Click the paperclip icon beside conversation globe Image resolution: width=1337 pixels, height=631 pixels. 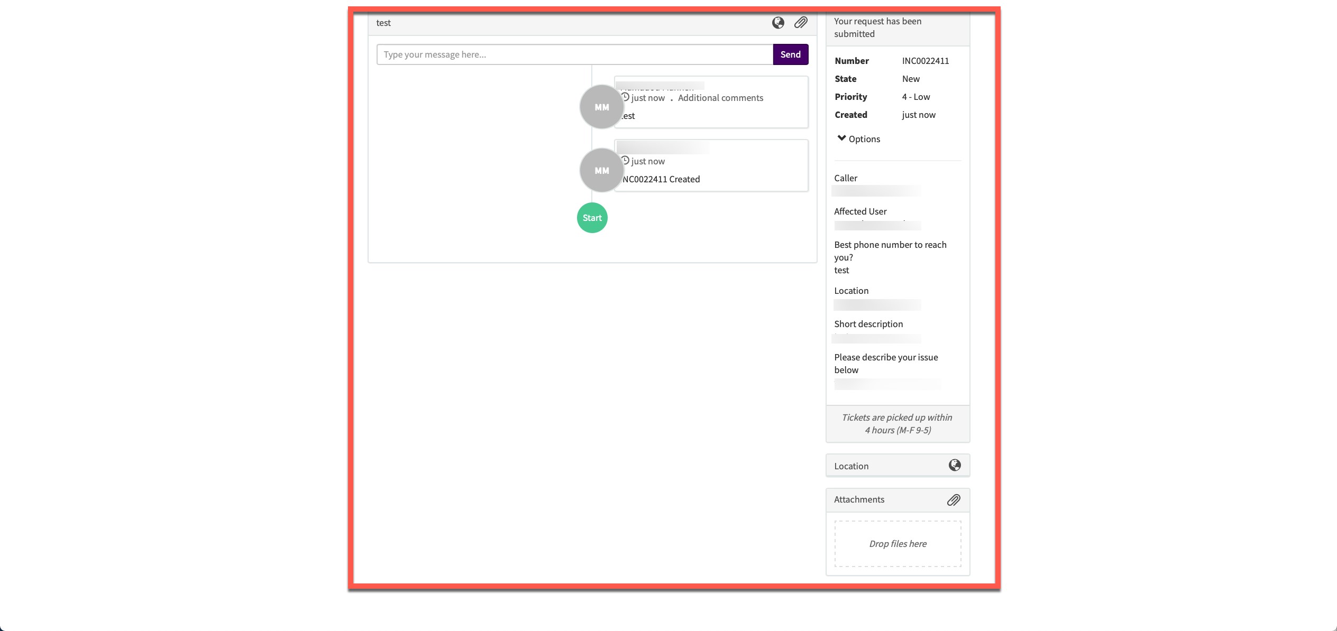tap(801, 23)
